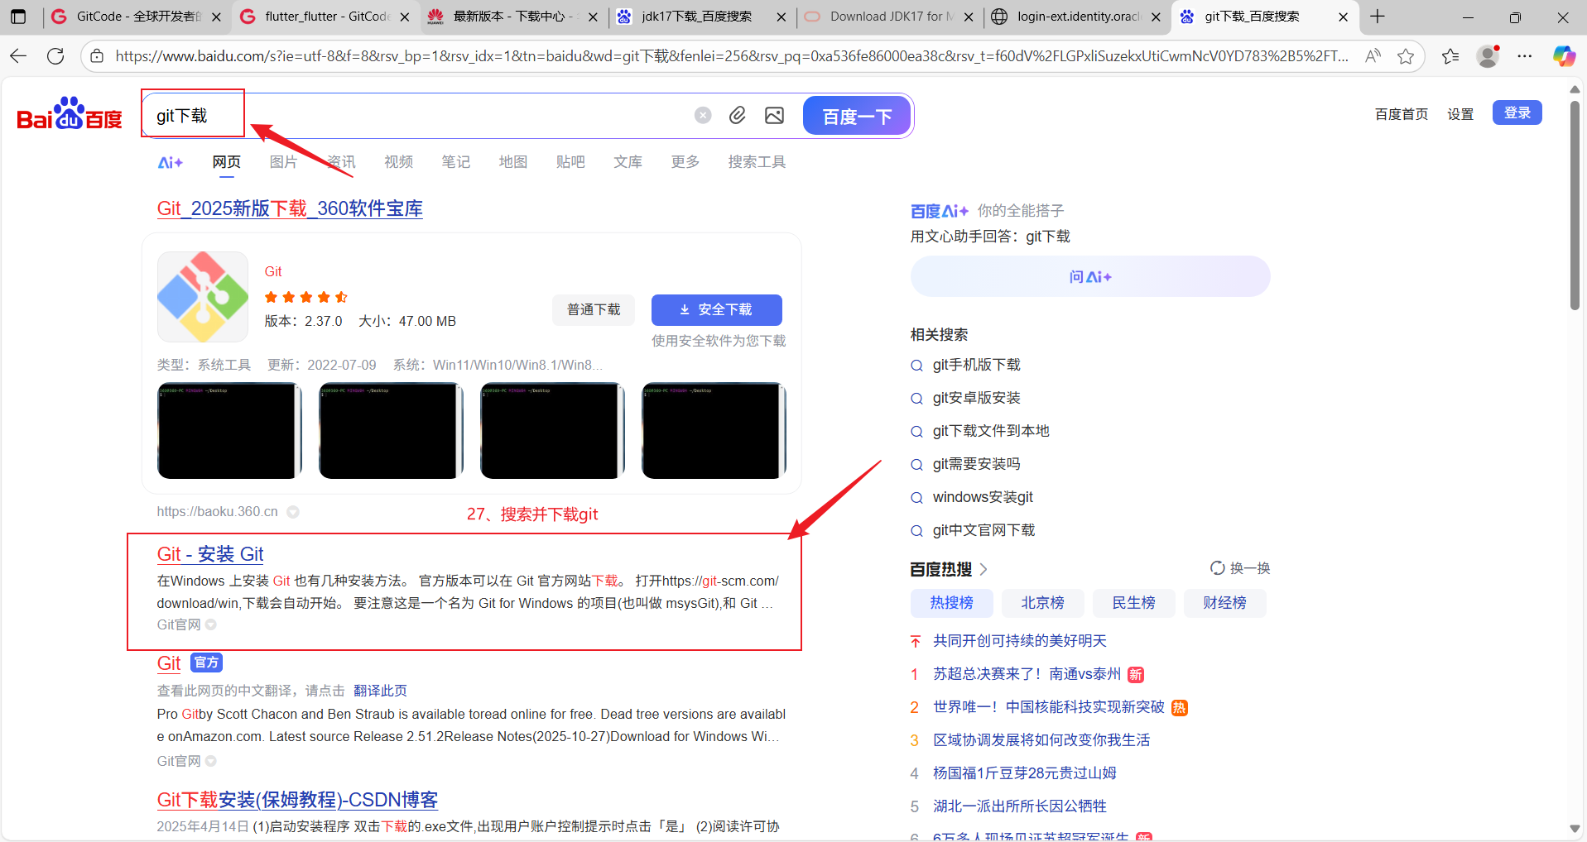1587x842 pixels.
Task: Select the Ai+ search category
Action: (x=170, y=163)
